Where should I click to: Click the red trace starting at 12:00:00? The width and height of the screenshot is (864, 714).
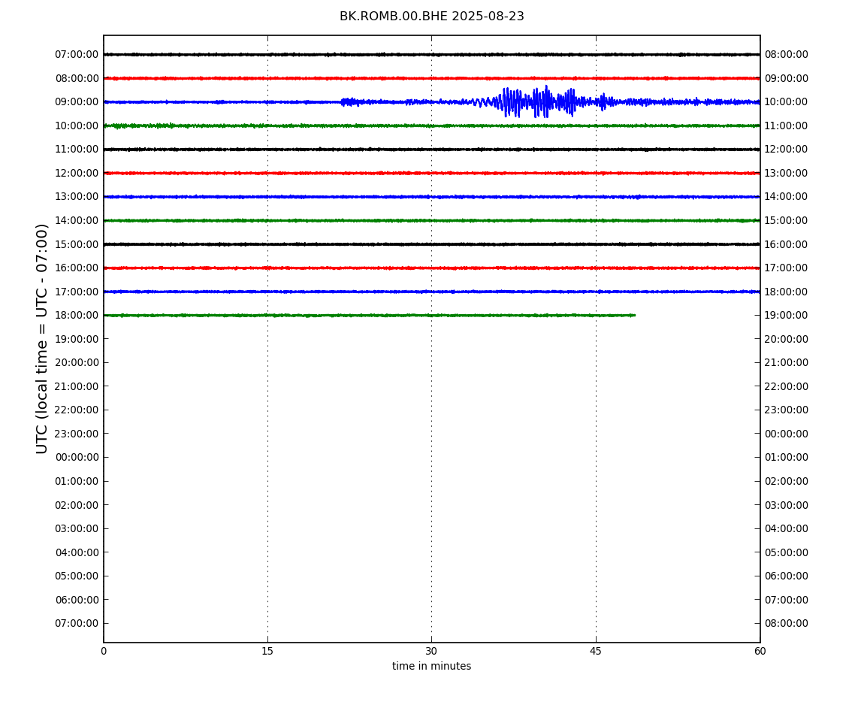pos(431,173)
